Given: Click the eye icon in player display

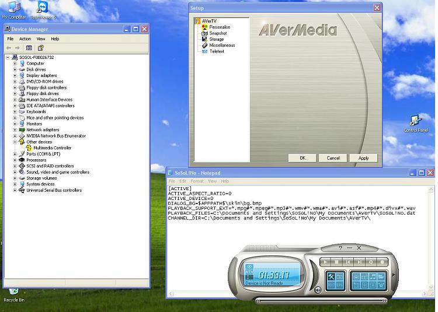Looking at the screenshot, I should [249, 267].
